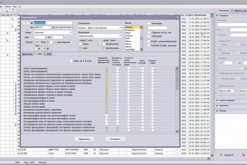The image size is (247, 165).
Task: Click the pencil icon in the first table row
Action: click(12, 19)
